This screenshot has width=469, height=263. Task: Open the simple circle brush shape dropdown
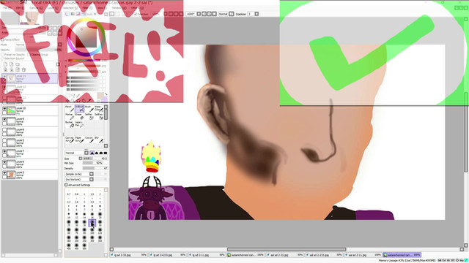pos(79,174)
